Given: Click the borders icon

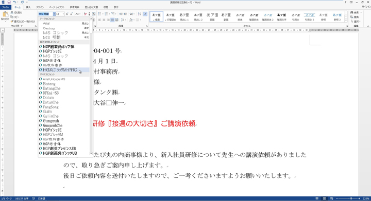Looking at the screenshot, I should 138,20.
